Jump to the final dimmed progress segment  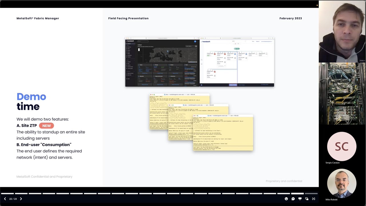[x=311, y=194]
